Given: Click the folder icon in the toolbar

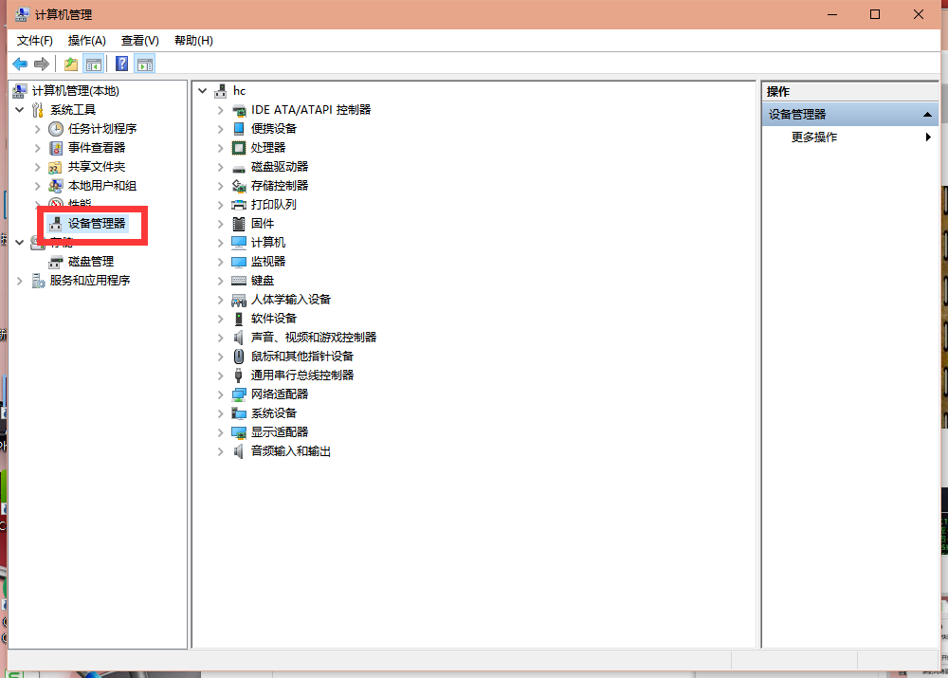Looking at the screenshot, I should 69,63.
